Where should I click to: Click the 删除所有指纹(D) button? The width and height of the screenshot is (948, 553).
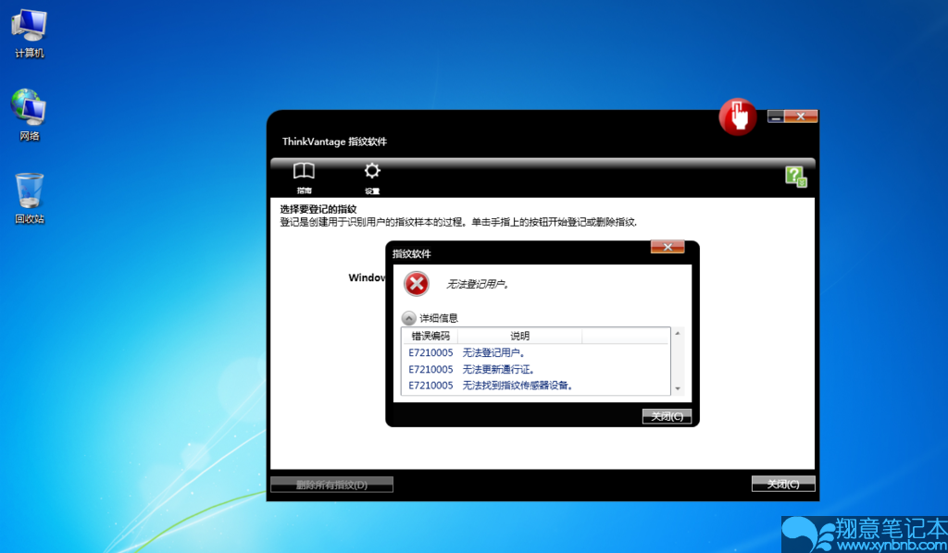pos(332,485)
